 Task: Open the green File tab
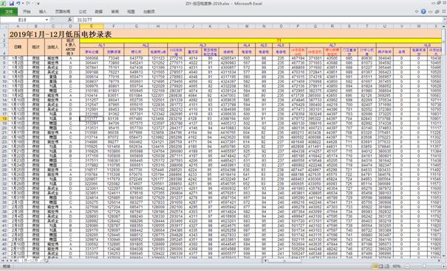[x=9, y=12]
